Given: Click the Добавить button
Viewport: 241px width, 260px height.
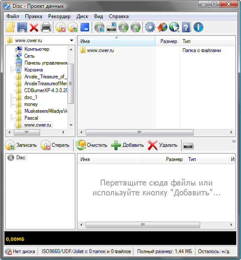Looking at the screenshot, I should [127, 145].
